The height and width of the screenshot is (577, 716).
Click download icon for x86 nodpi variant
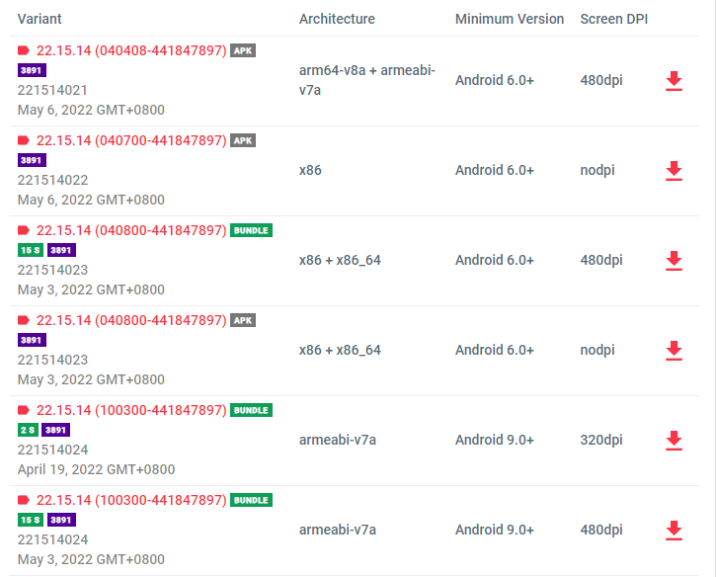674,171
